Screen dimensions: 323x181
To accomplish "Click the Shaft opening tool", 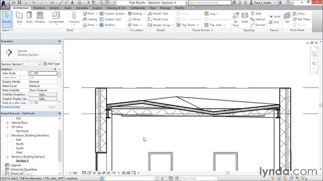I will pos(244,18).
